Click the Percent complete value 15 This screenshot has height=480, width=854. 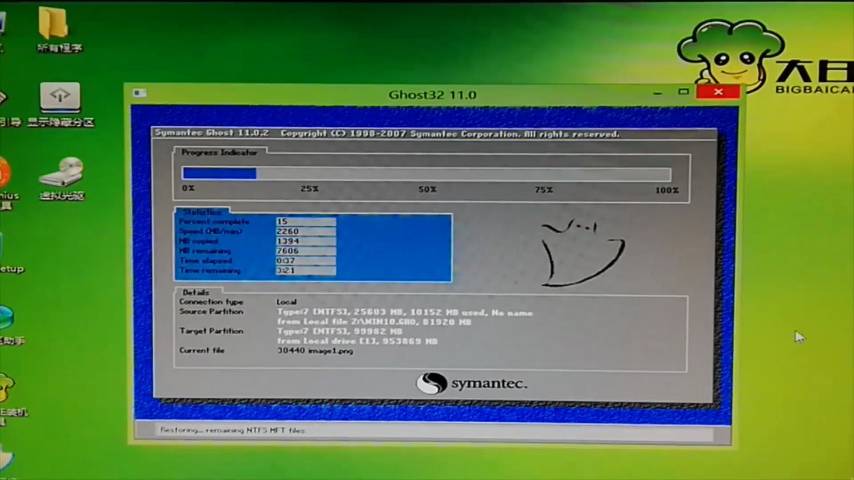(x=306, y=221)
